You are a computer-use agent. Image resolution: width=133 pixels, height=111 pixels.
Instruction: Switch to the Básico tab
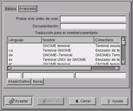click(11, 9)
